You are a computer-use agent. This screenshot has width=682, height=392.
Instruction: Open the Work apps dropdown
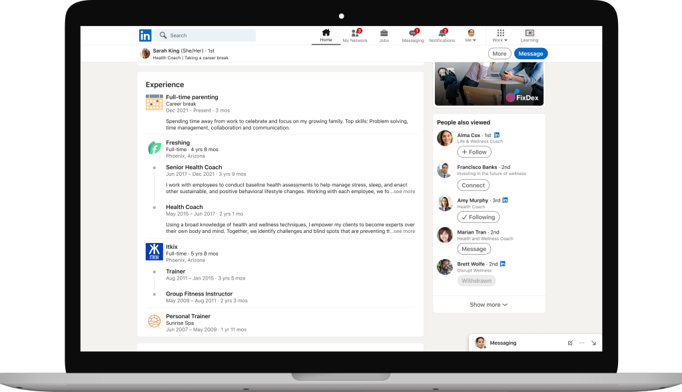[500, 35]
